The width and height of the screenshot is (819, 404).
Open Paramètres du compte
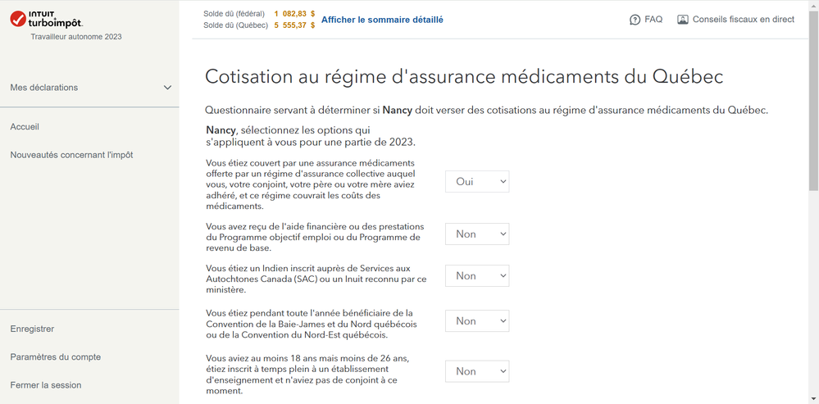[x=56, y=357]
